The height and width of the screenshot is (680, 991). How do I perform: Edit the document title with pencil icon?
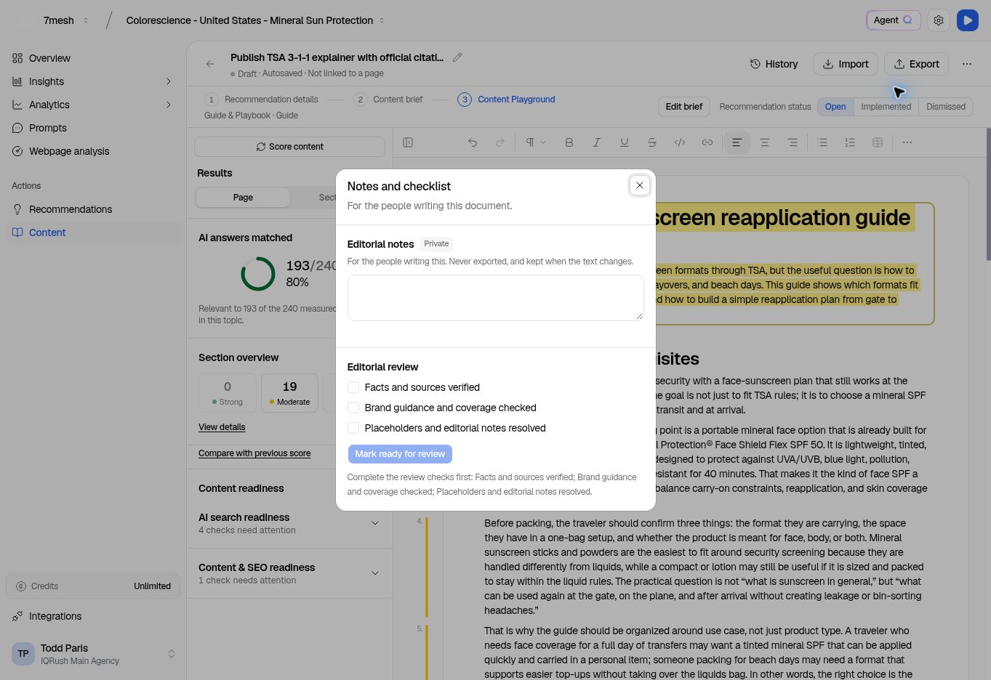click(x=457, y=57)
